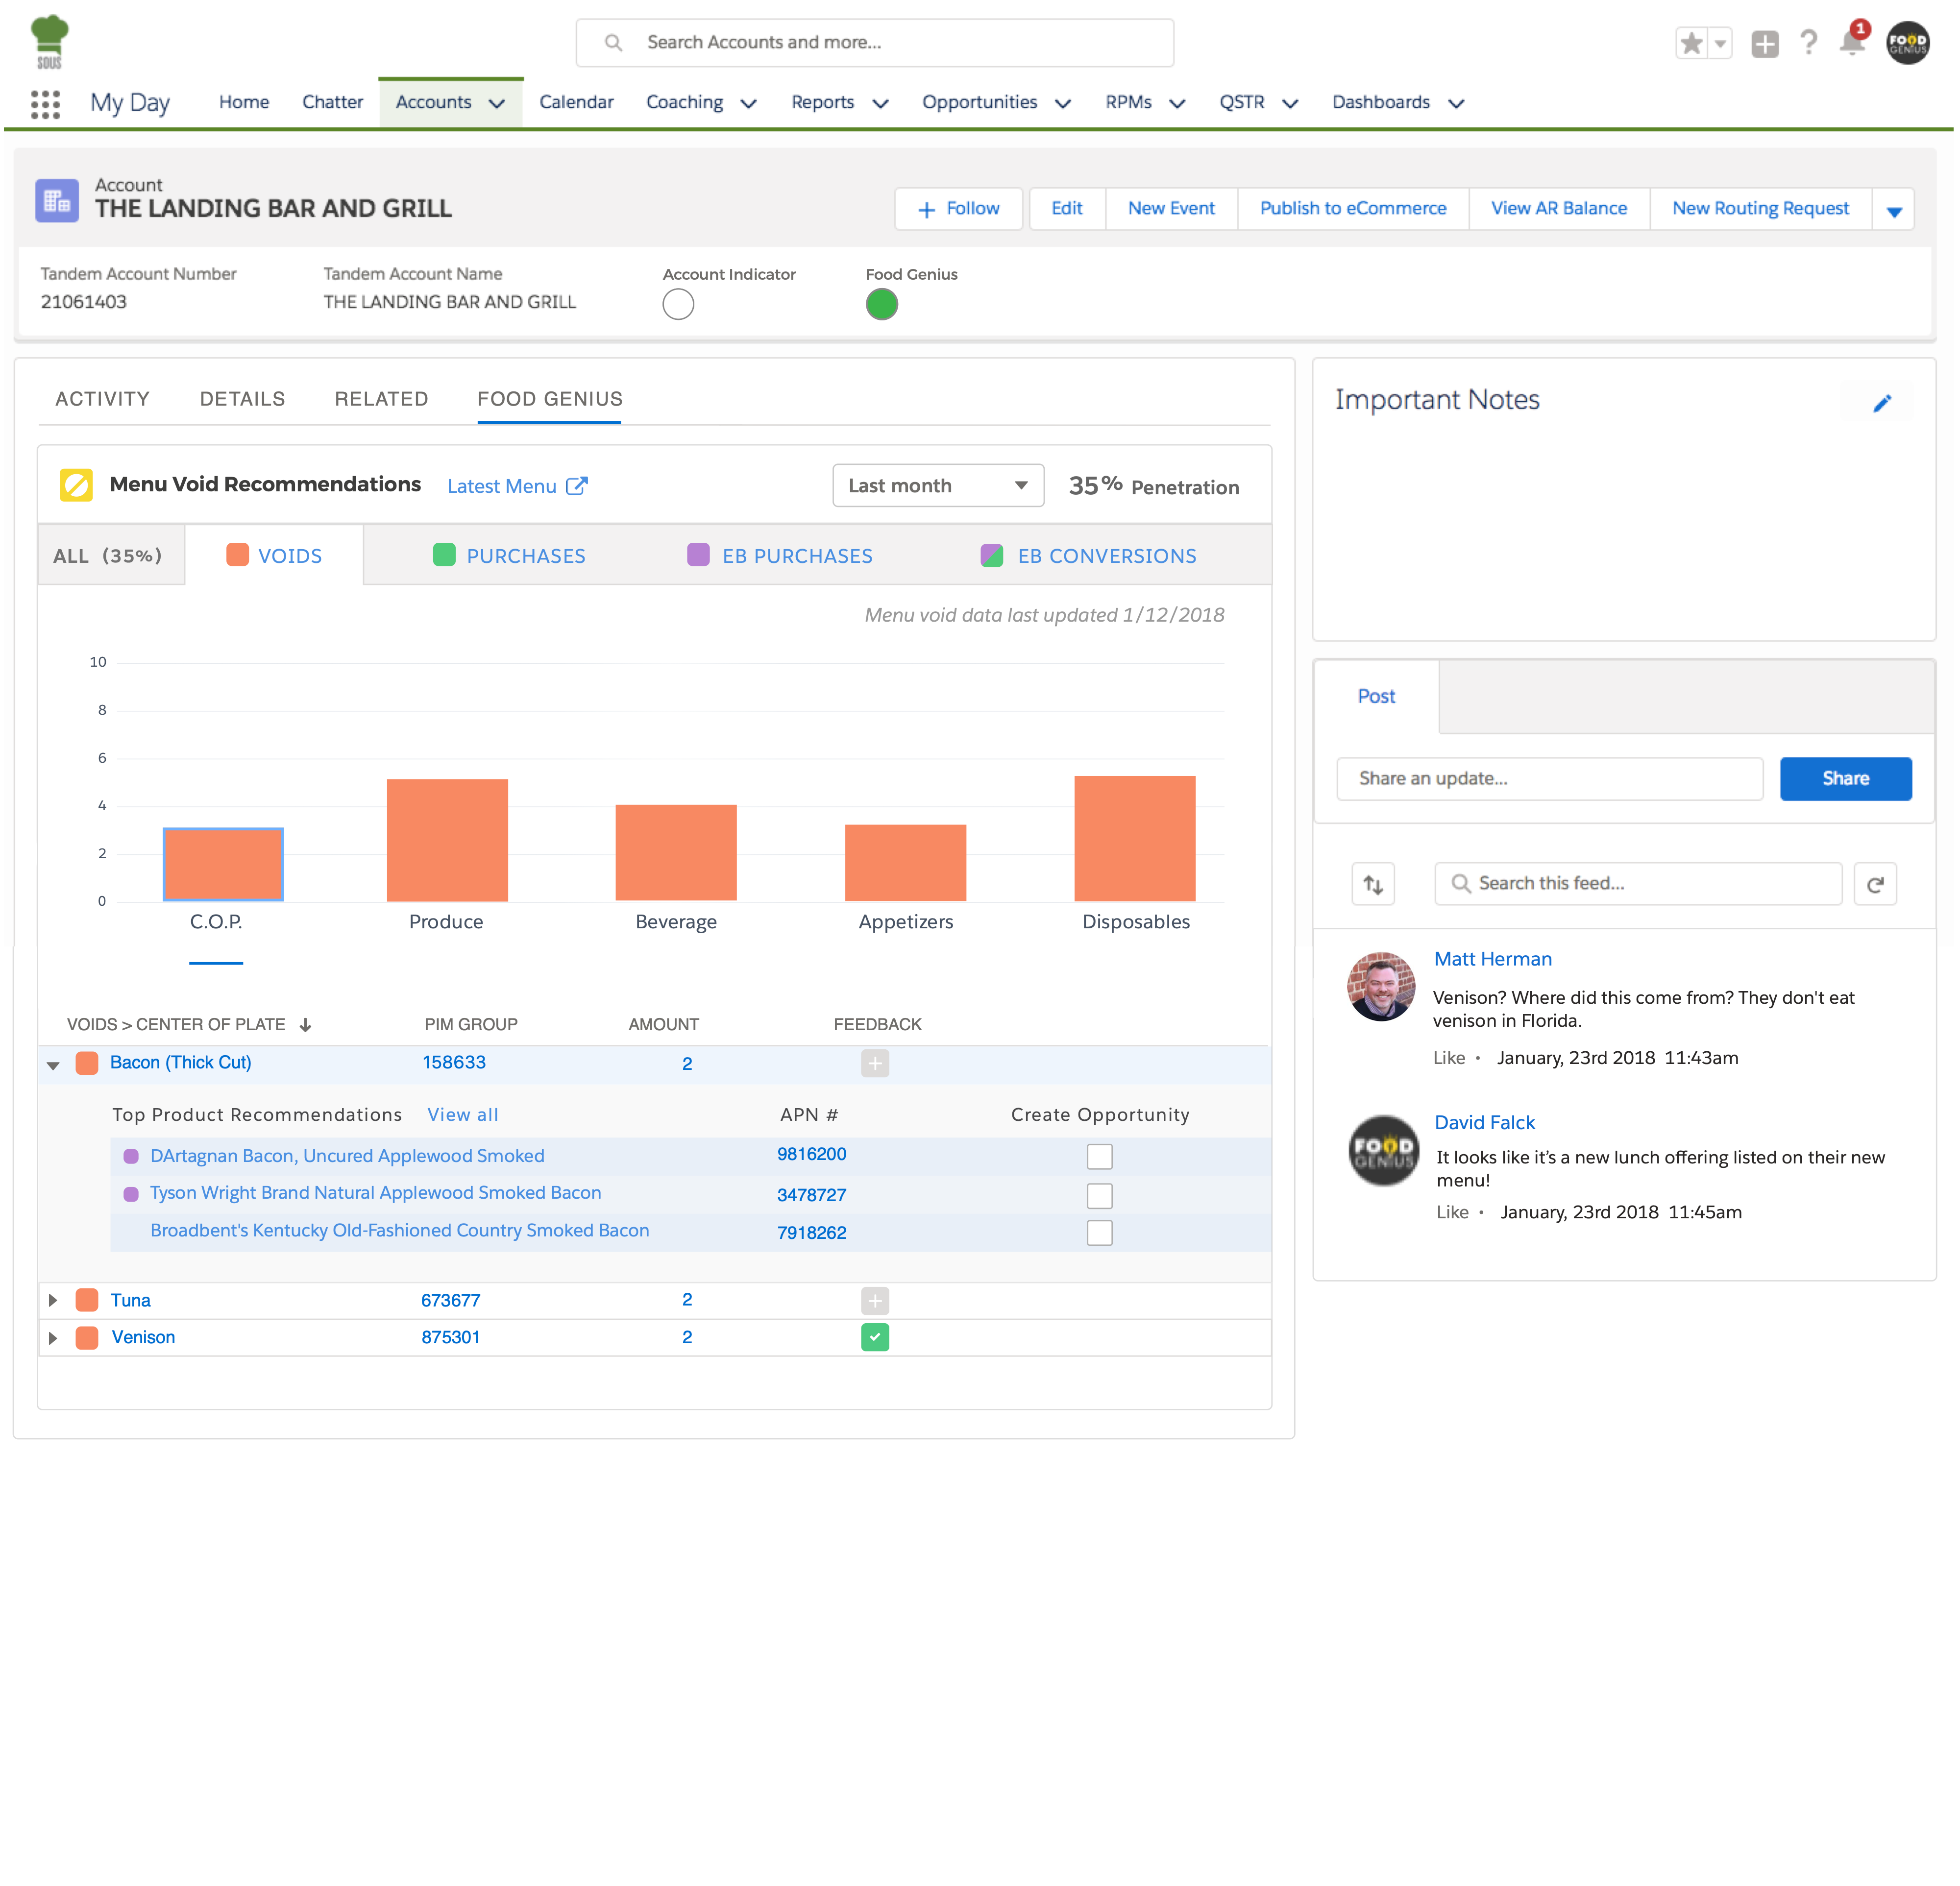
Task: Check the Broadbent's Kentucky Bacon opportunity checkbox
Action: pyautogui.click(x=1099, y=1233)
